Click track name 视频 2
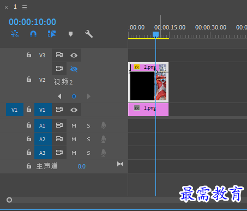 pos(63,82)
